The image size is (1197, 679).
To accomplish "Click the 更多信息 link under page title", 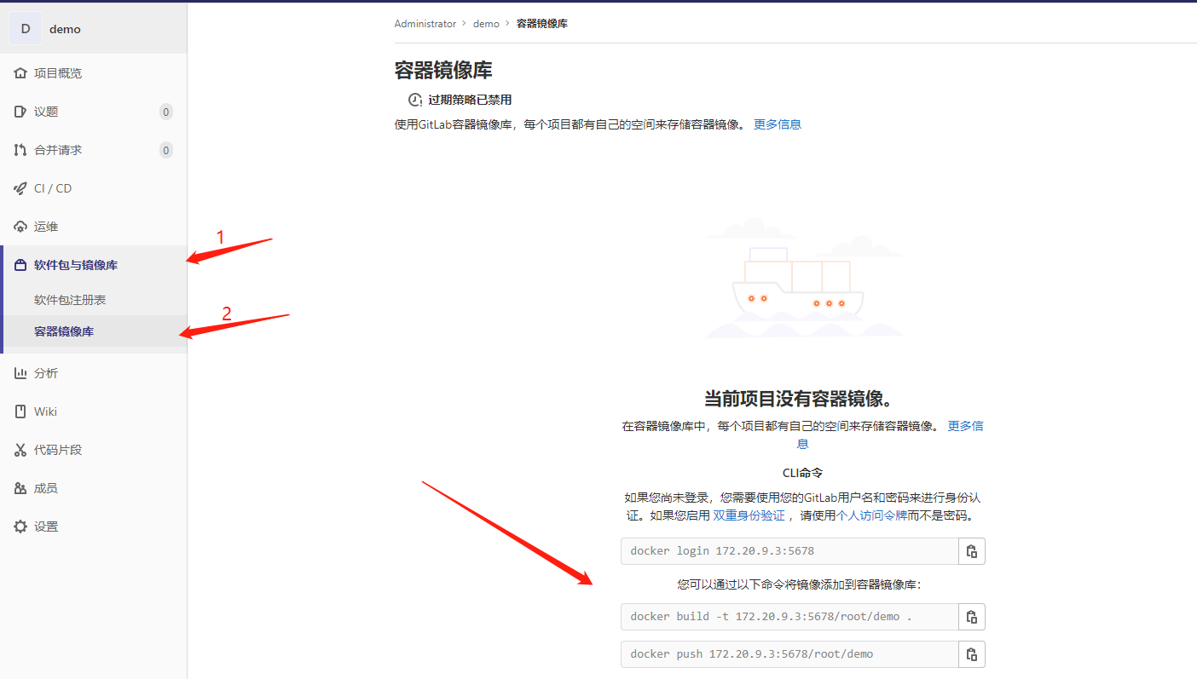I will 778,124.
